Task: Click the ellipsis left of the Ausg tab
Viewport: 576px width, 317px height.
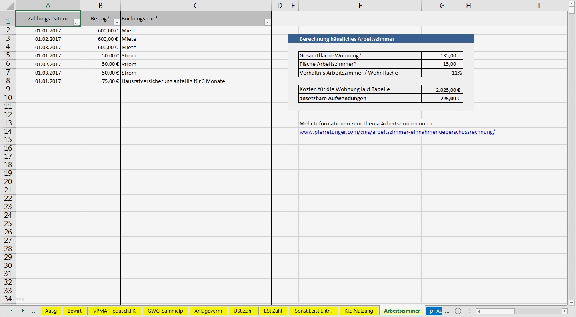Action: 34,311
